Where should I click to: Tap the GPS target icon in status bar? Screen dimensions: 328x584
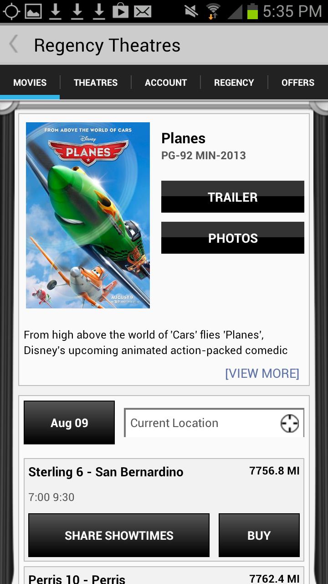pyautogui.click(x=11, y=11)
